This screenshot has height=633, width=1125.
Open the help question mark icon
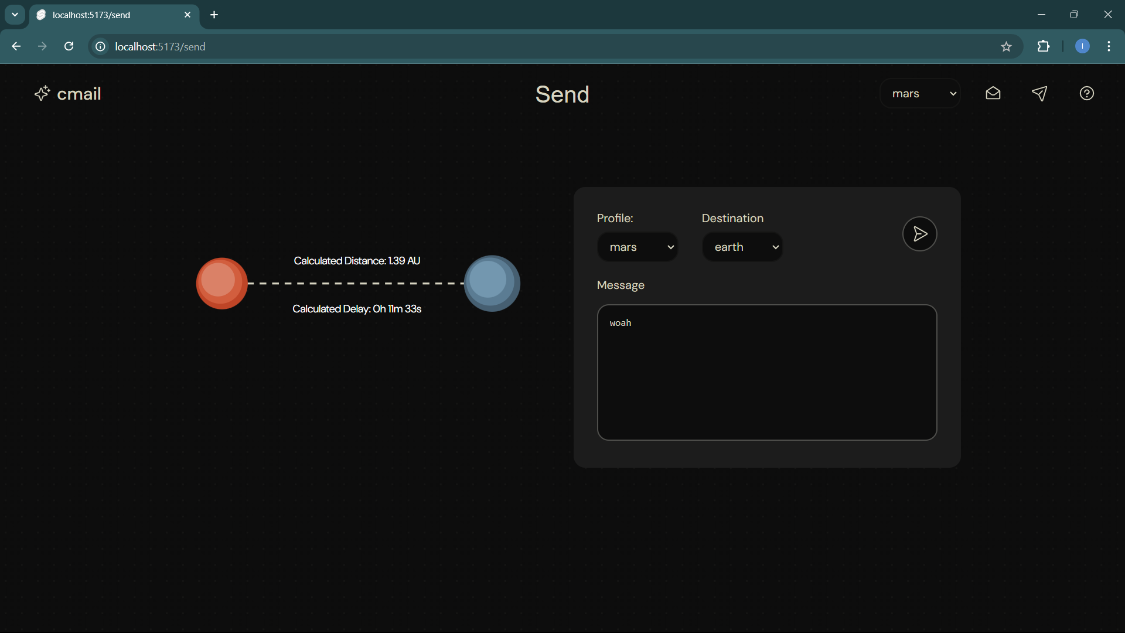(x=1087, y=94)
